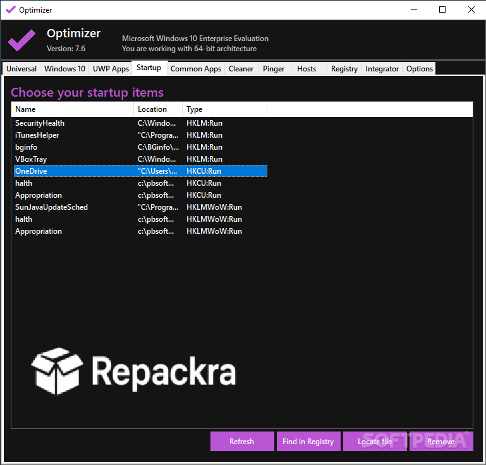Click the small Optimizer title bar icon
This screenshot has height=465, width=486.
(x=11, y=9)
